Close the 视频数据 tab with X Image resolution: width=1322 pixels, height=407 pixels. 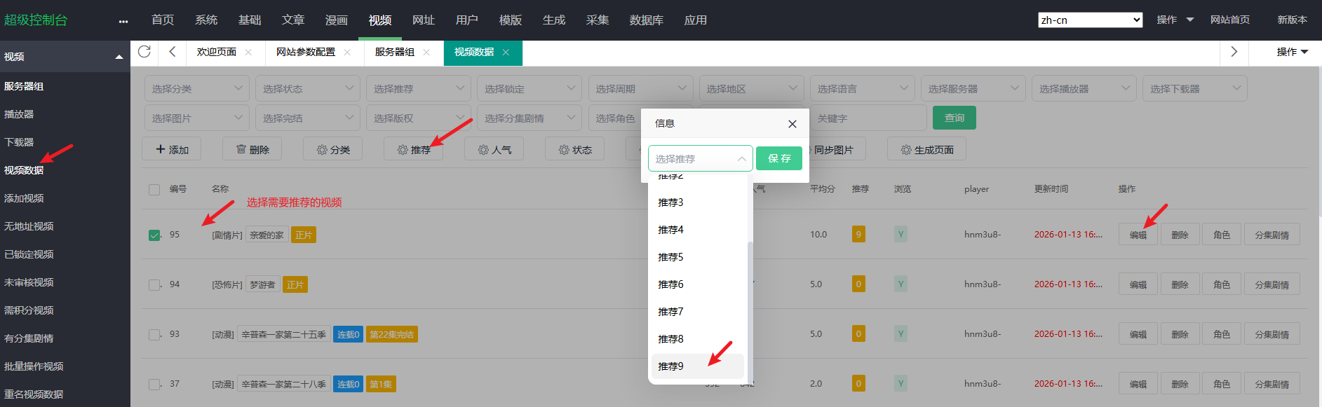click(506, 53)
